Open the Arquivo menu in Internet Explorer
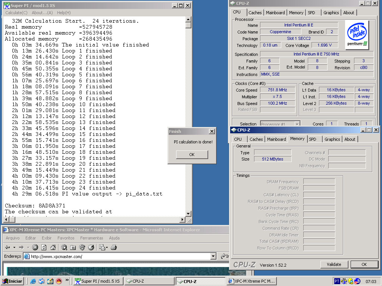 [13, 238]
